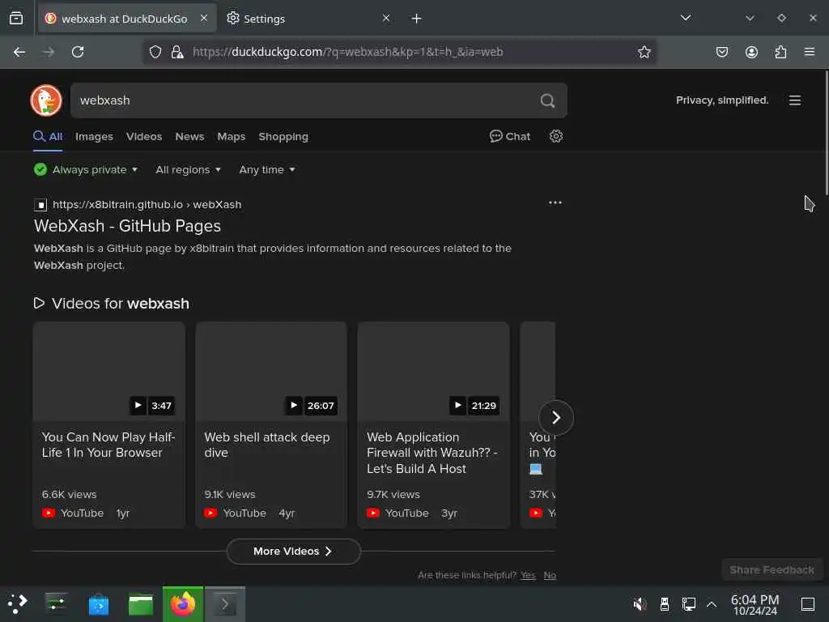Open a new browser tab
The image size is (829, 622).
click(x=417, y=19)
